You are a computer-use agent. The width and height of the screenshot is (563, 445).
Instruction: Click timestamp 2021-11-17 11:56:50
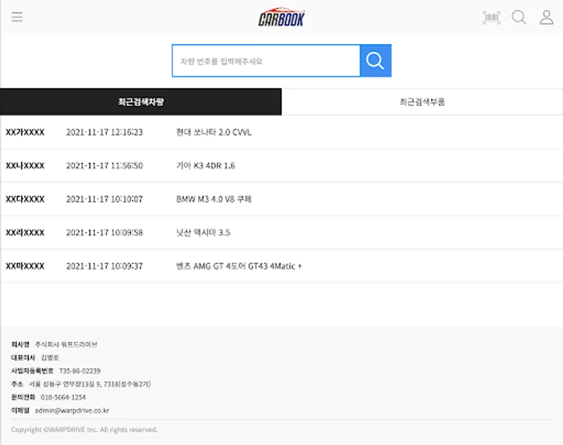104,166
